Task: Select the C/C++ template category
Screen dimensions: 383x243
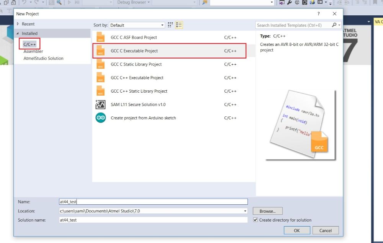Action: [x=29, y=44]
